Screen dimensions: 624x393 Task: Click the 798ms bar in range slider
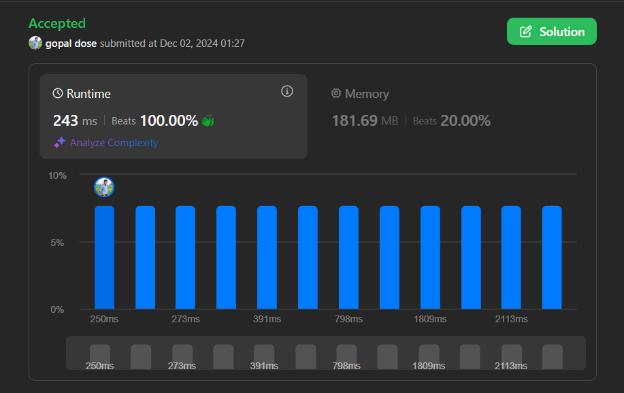[346, 357]
